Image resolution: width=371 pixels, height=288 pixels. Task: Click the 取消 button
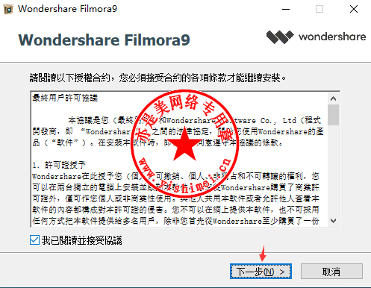coord(331,272)
